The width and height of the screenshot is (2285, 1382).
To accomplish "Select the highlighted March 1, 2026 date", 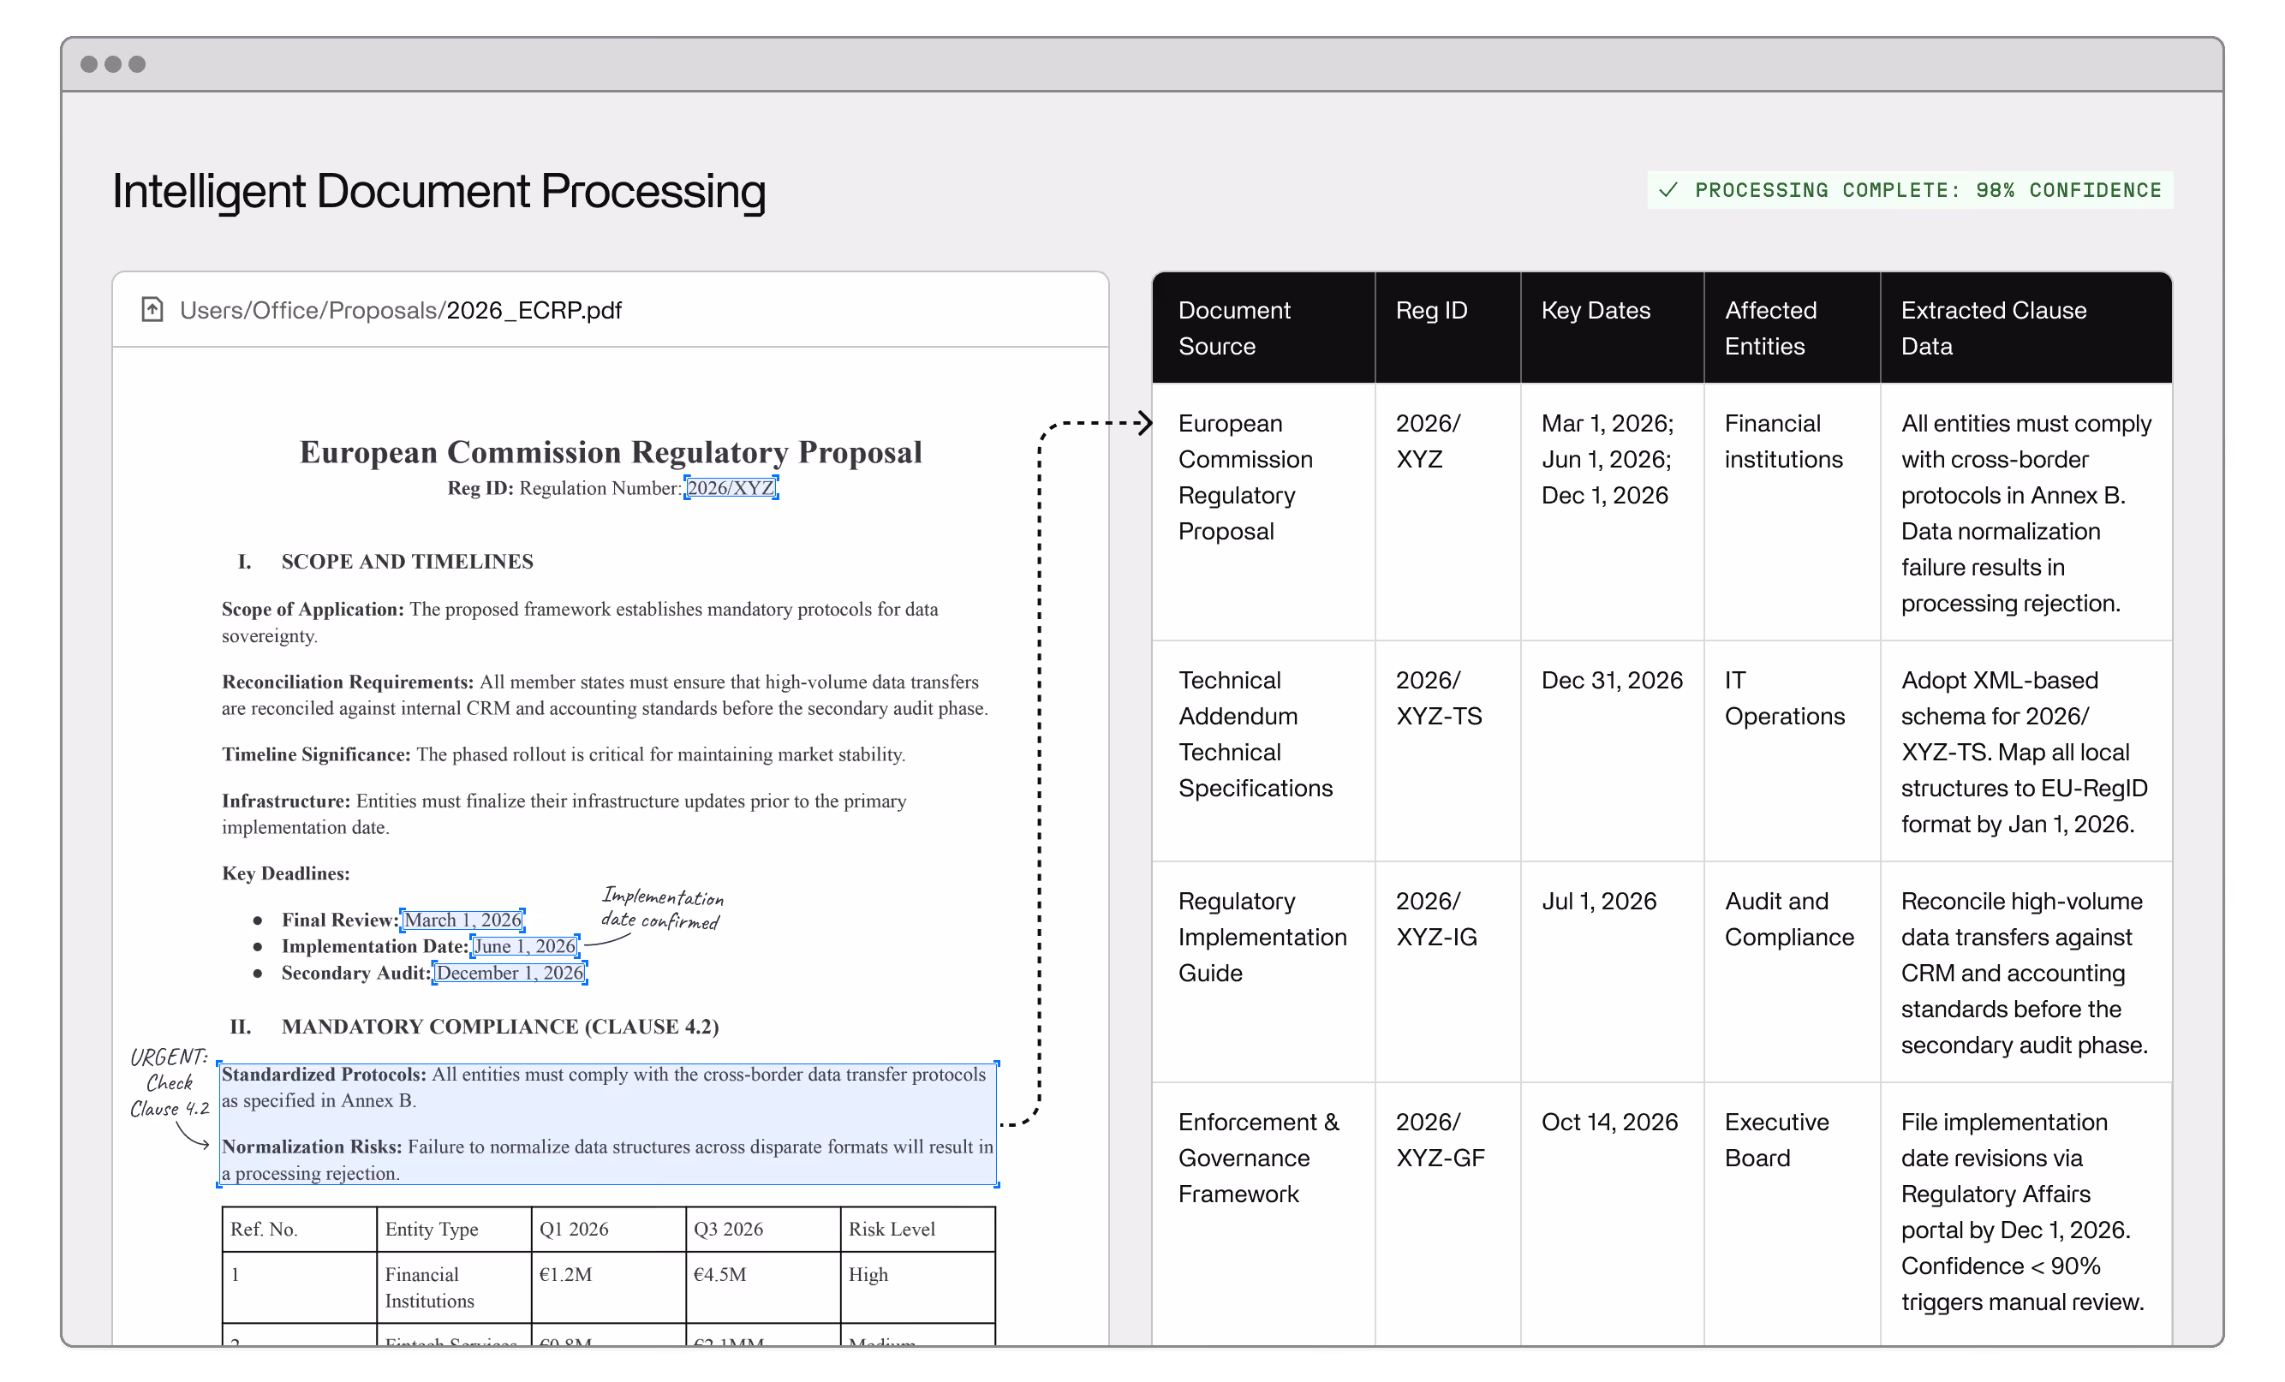I will 462,920.
